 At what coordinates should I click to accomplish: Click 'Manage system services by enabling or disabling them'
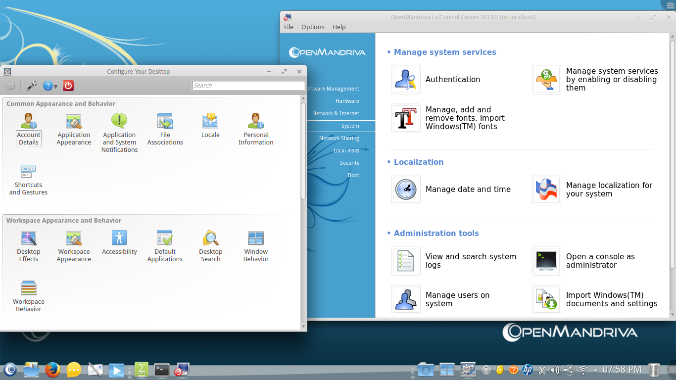tap(612, 80)
